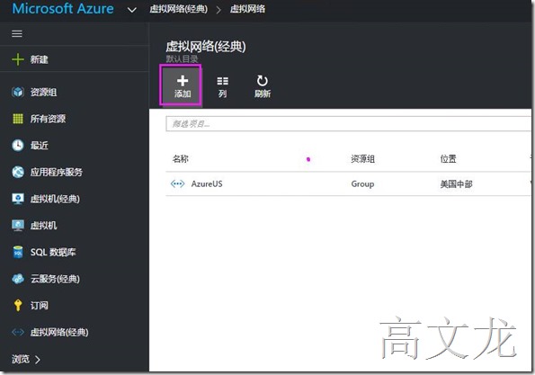The image size is (535, 375).
Task: Click the 刷新 refresh button
Action: click(x=262, y=86)
